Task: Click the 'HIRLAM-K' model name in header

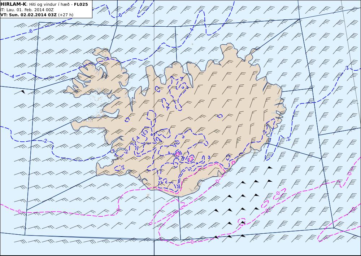Action: click(13, 4)
